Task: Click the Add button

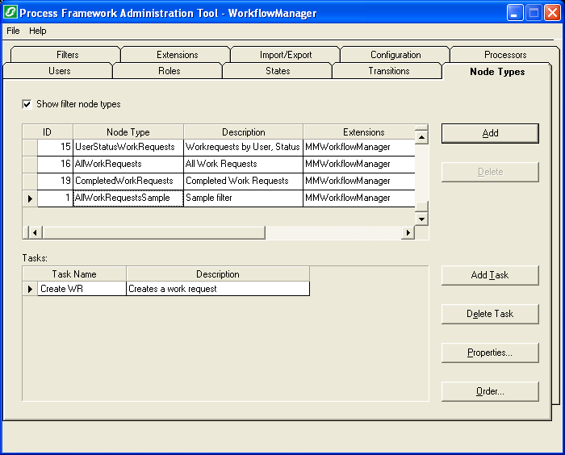Action: coord(490,133)
